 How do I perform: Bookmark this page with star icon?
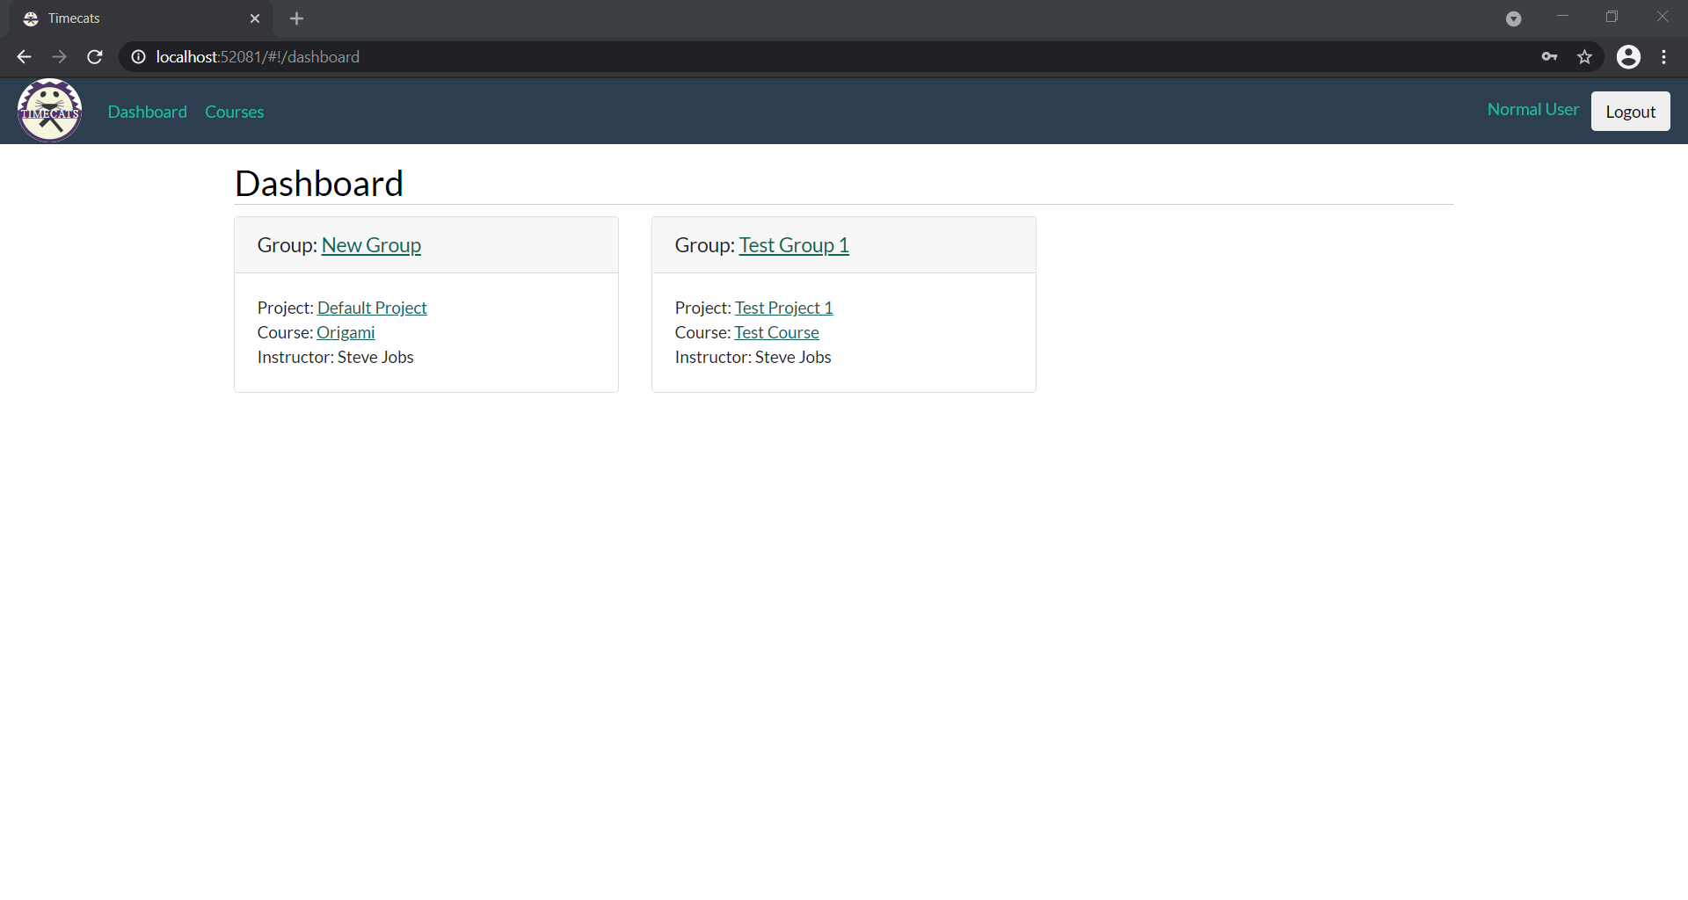click(1584, 57)
